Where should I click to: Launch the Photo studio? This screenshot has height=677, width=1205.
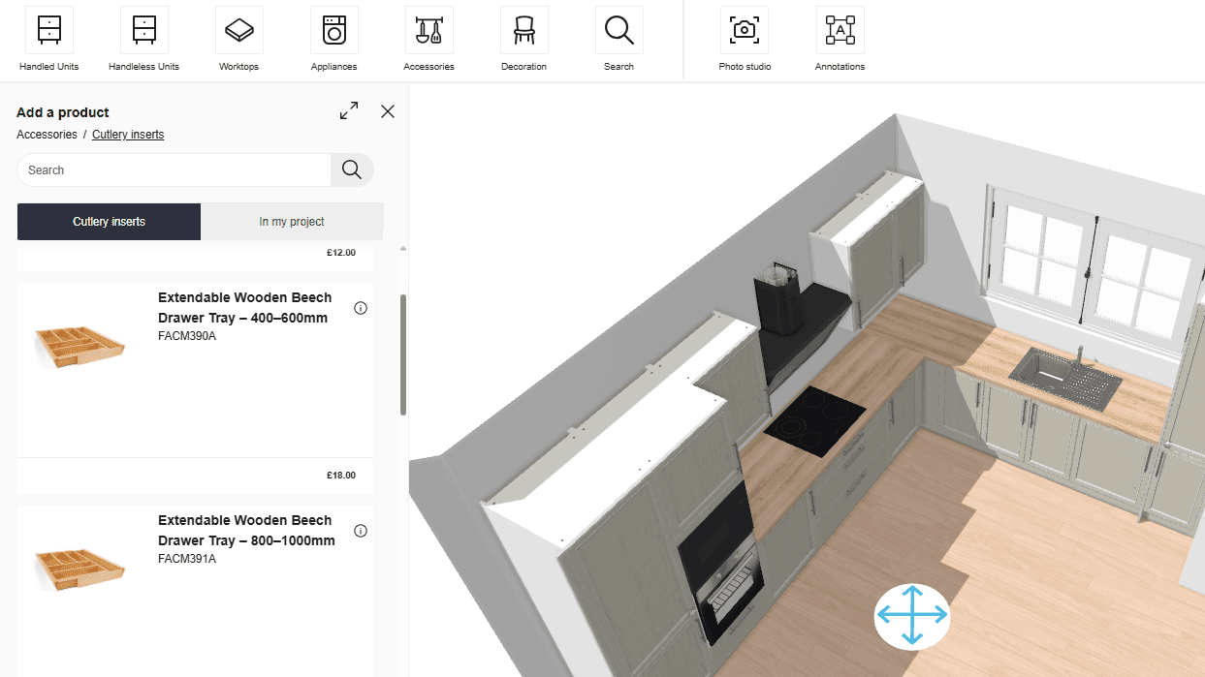pyautogui.click(x=745, y=40)
